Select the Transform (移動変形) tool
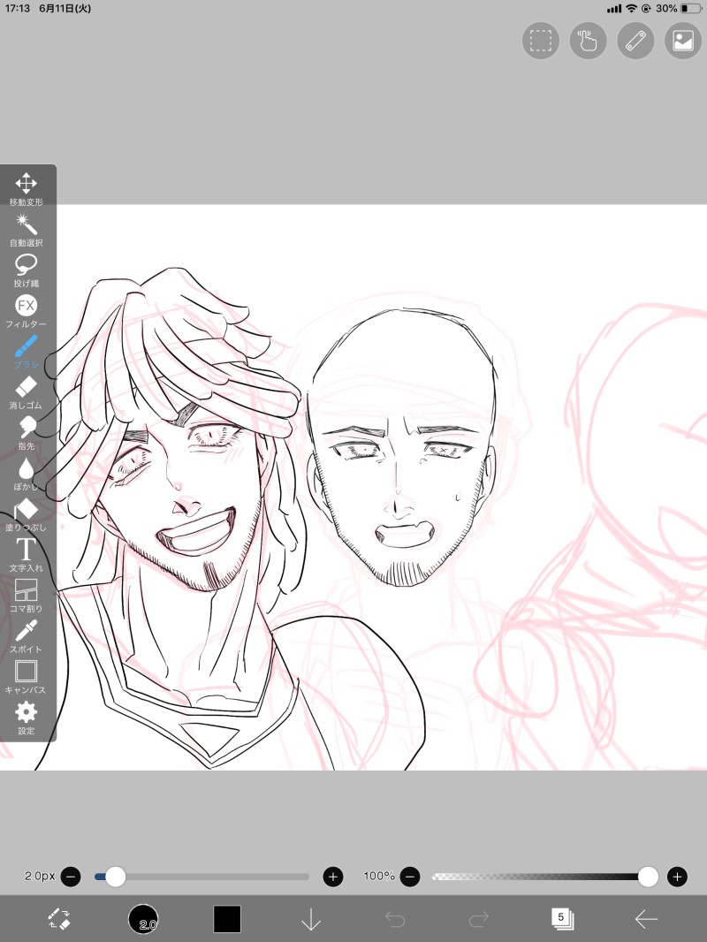This screenshot has width=707, height=942. pos(26,188)
